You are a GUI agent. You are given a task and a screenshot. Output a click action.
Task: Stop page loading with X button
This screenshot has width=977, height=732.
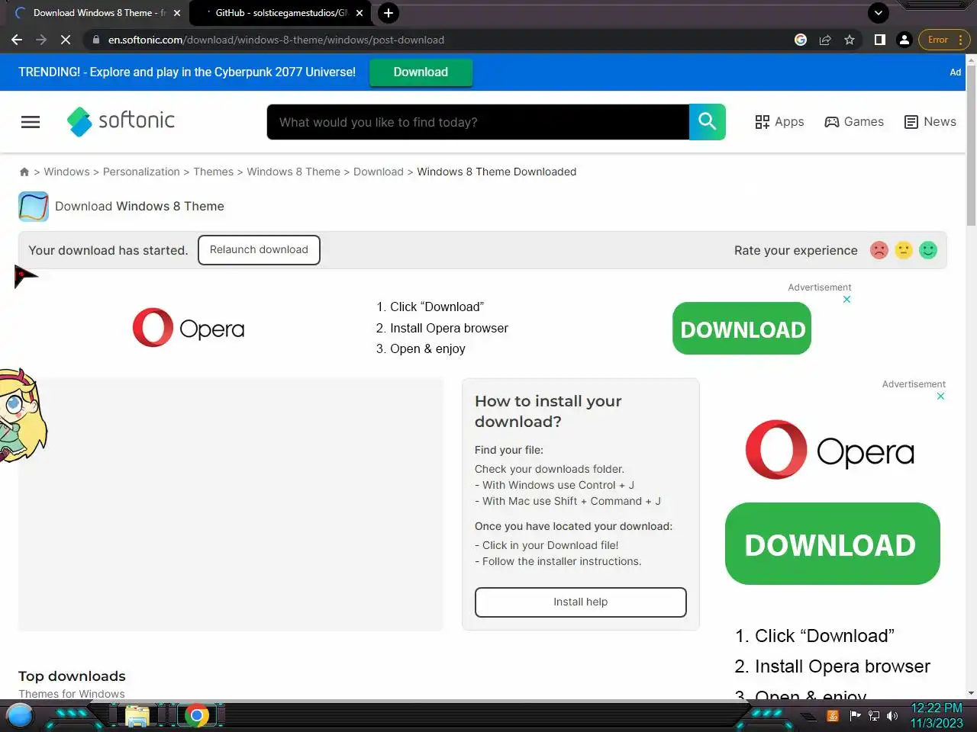(x=66, y=40)
